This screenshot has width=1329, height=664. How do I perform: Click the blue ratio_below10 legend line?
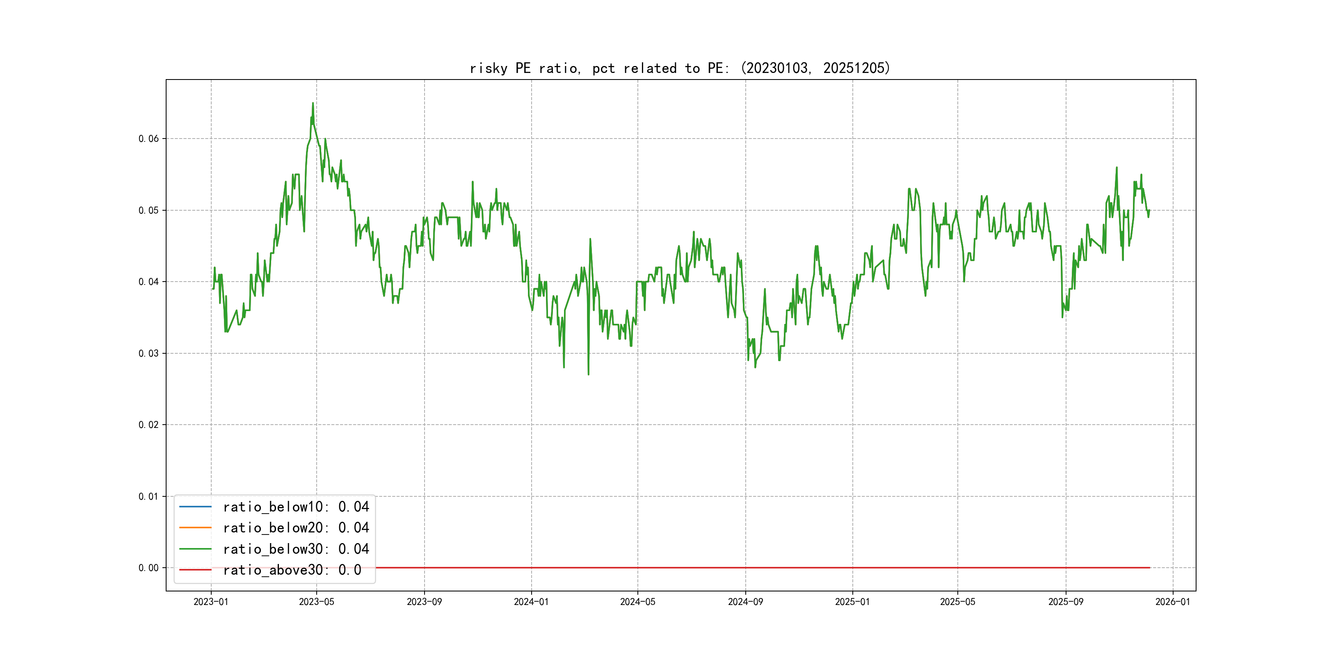[x=195, y=507]
